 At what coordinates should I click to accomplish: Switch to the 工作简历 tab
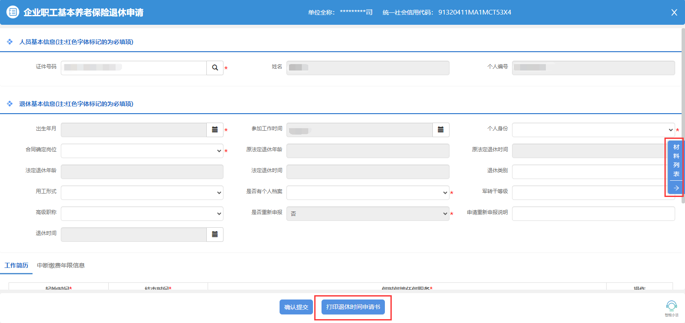(16, 265)
